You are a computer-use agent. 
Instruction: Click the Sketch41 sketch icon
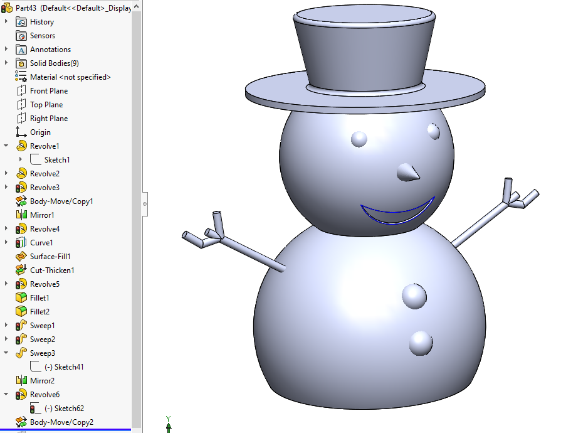point(36,366)
